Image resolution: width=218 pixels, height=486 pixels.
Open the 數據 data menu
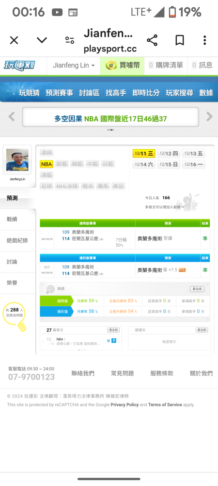(206, 93)
